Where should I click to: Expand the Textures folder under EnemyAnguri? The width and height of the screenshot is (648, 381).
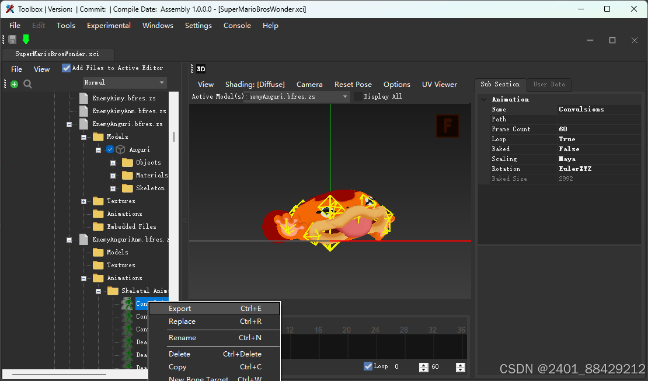point(84,201)
